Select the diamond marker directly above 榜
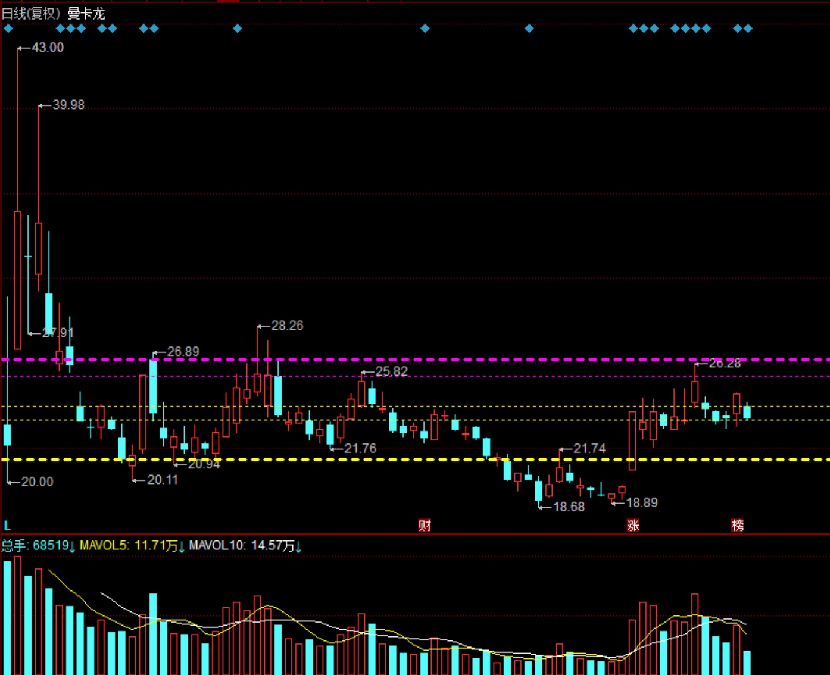The width and height of the screenshot is (830, 675). coord(738,28)
